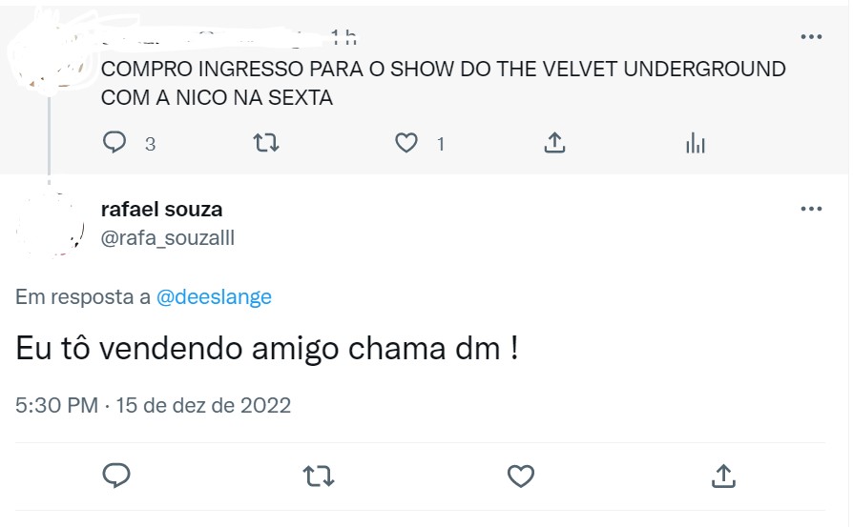Click the "Eu tô vendendo amigo" reply text
Viewport: 853px width, 527px height.
pyautogui.click(x=267, y=349)
